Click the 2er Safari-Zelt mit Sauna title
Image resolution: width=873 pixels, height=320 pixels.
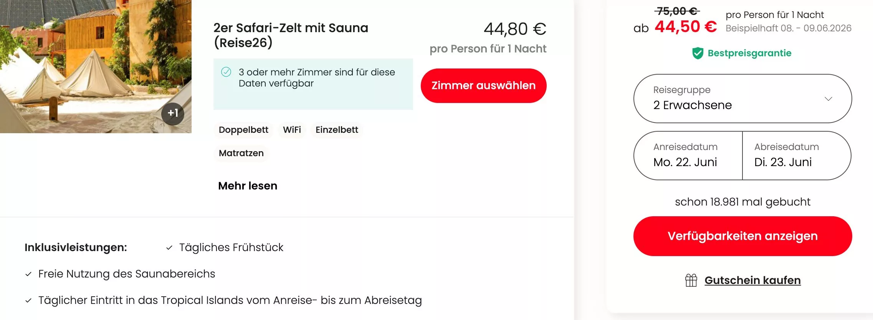(x=291, y=35)
